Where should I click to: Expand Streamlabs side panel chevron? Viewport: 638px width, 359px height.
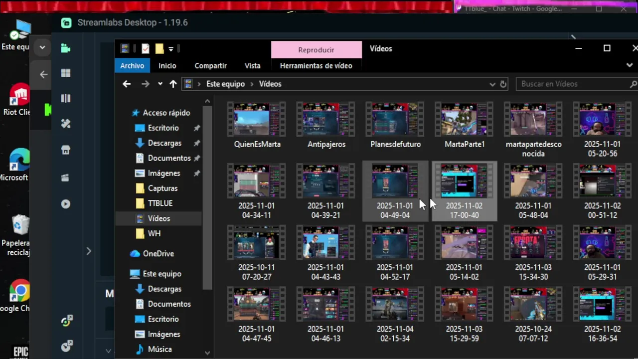[x=89, y=251]
